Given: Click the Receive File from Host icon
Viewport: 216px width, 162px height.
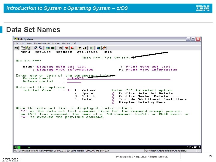Looking at the screenshot, I should pos(40,48).
